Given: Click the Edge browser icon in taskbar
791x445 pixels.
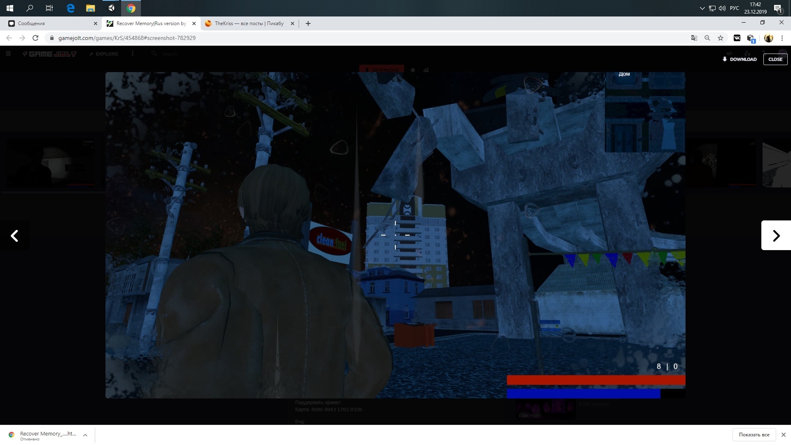Looking at the screenshot, I should coord(70,8).
